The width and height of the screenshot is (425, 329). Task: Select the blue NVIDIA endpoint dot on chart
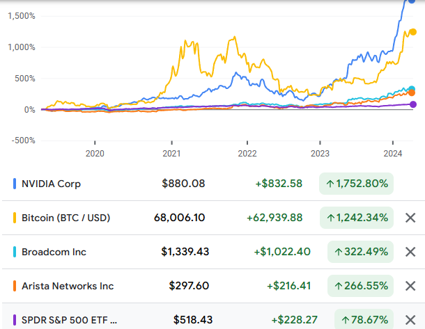click(x=412, y=1)
